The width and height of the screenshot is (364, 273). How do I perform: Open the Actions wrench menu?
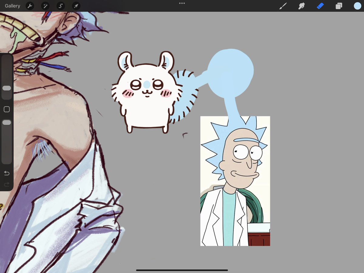[30, 6]
